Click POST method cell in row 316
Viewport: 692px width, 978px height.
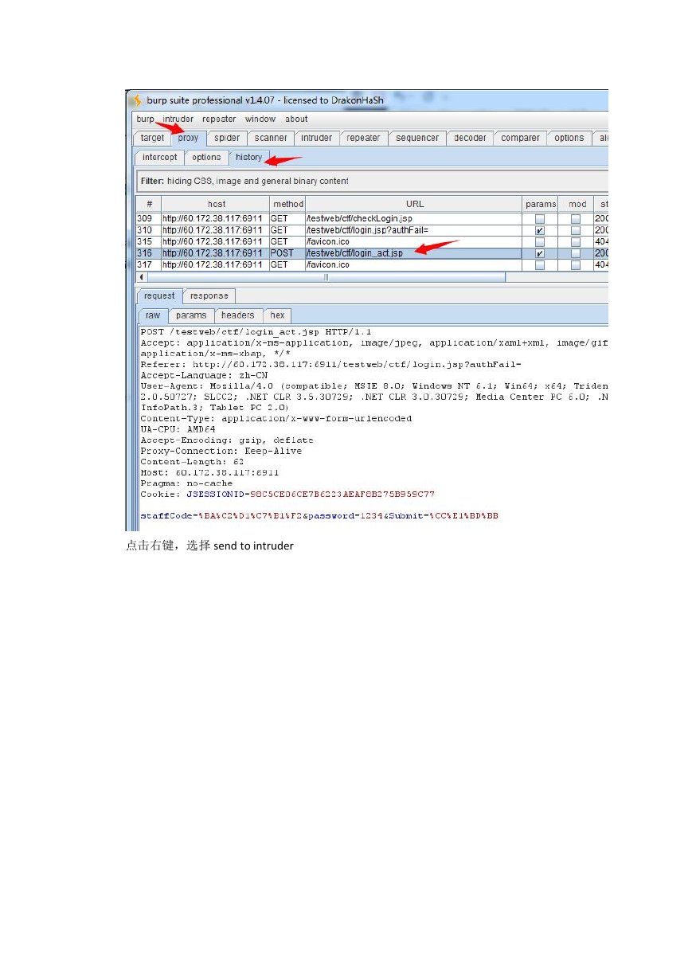coord(287,253)
